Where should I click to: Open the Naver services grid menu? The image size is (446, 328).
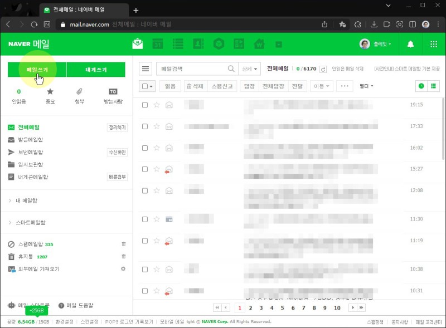(434, 44)
